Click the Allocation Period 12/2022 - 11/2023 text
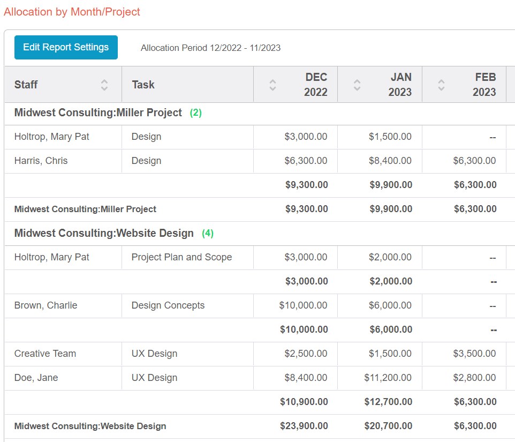The width and height of the screenshot is (515, 442). (x=210, y=48)
